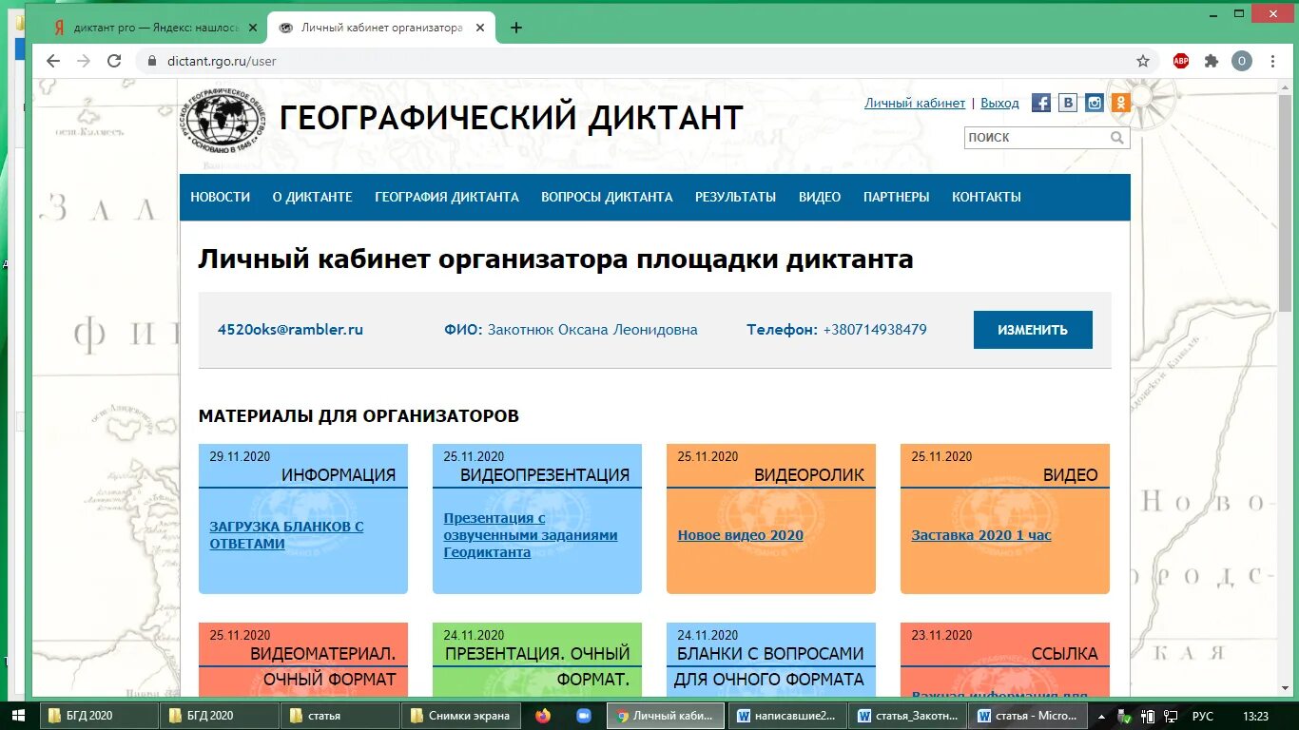Open the РЕЗУЛЬТАТЫ menu item
This screenshot has height=730, width=1299.
coord(735,197)
